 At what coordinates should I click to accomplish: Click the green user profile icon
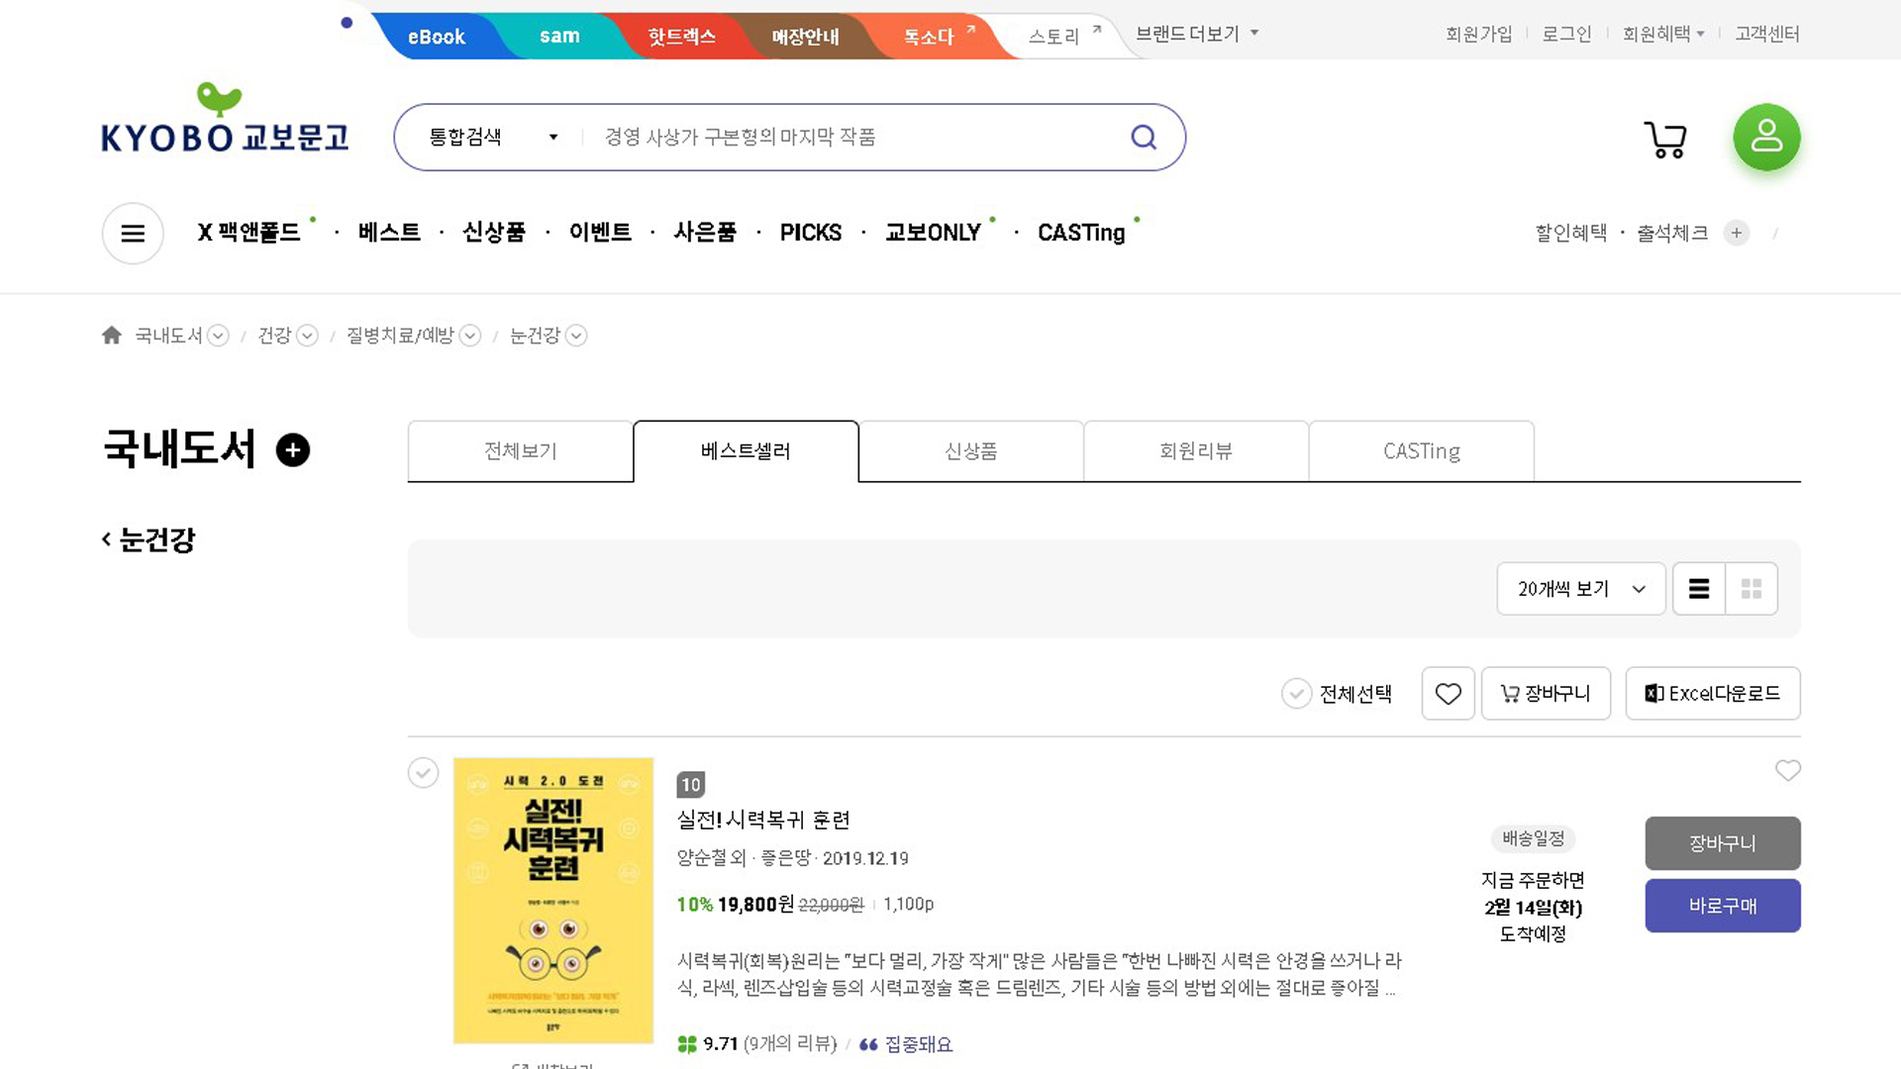pos(1766,137)
